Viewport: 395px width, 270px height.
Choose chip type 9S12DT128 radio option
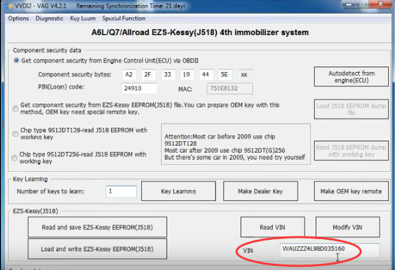(15, 134)
